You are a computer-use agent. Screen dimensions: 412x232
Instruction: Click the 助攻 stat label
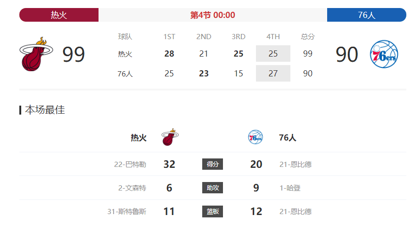point(213,188)
